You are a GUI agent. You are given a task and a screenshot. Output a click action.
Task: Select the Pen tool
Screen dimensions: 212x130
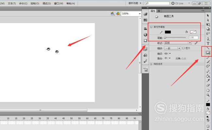click(208, 39)
